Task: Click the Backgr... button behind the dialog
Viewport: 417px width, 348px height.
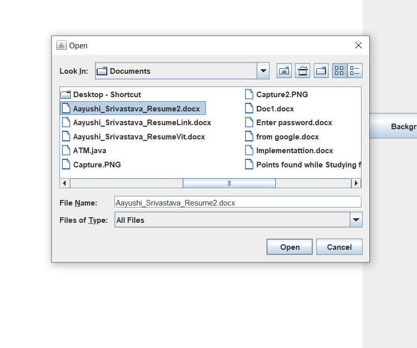Action: [x=394, y=126]
